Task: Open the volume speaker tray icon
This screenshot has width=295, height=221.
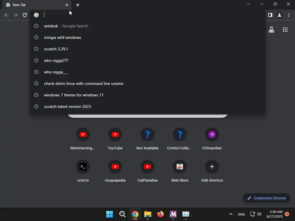Action: coord(259,214)
